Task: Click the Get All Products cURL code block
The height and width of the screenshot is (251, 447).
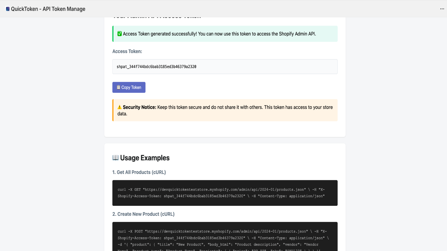Action: [x=225, y=193]
